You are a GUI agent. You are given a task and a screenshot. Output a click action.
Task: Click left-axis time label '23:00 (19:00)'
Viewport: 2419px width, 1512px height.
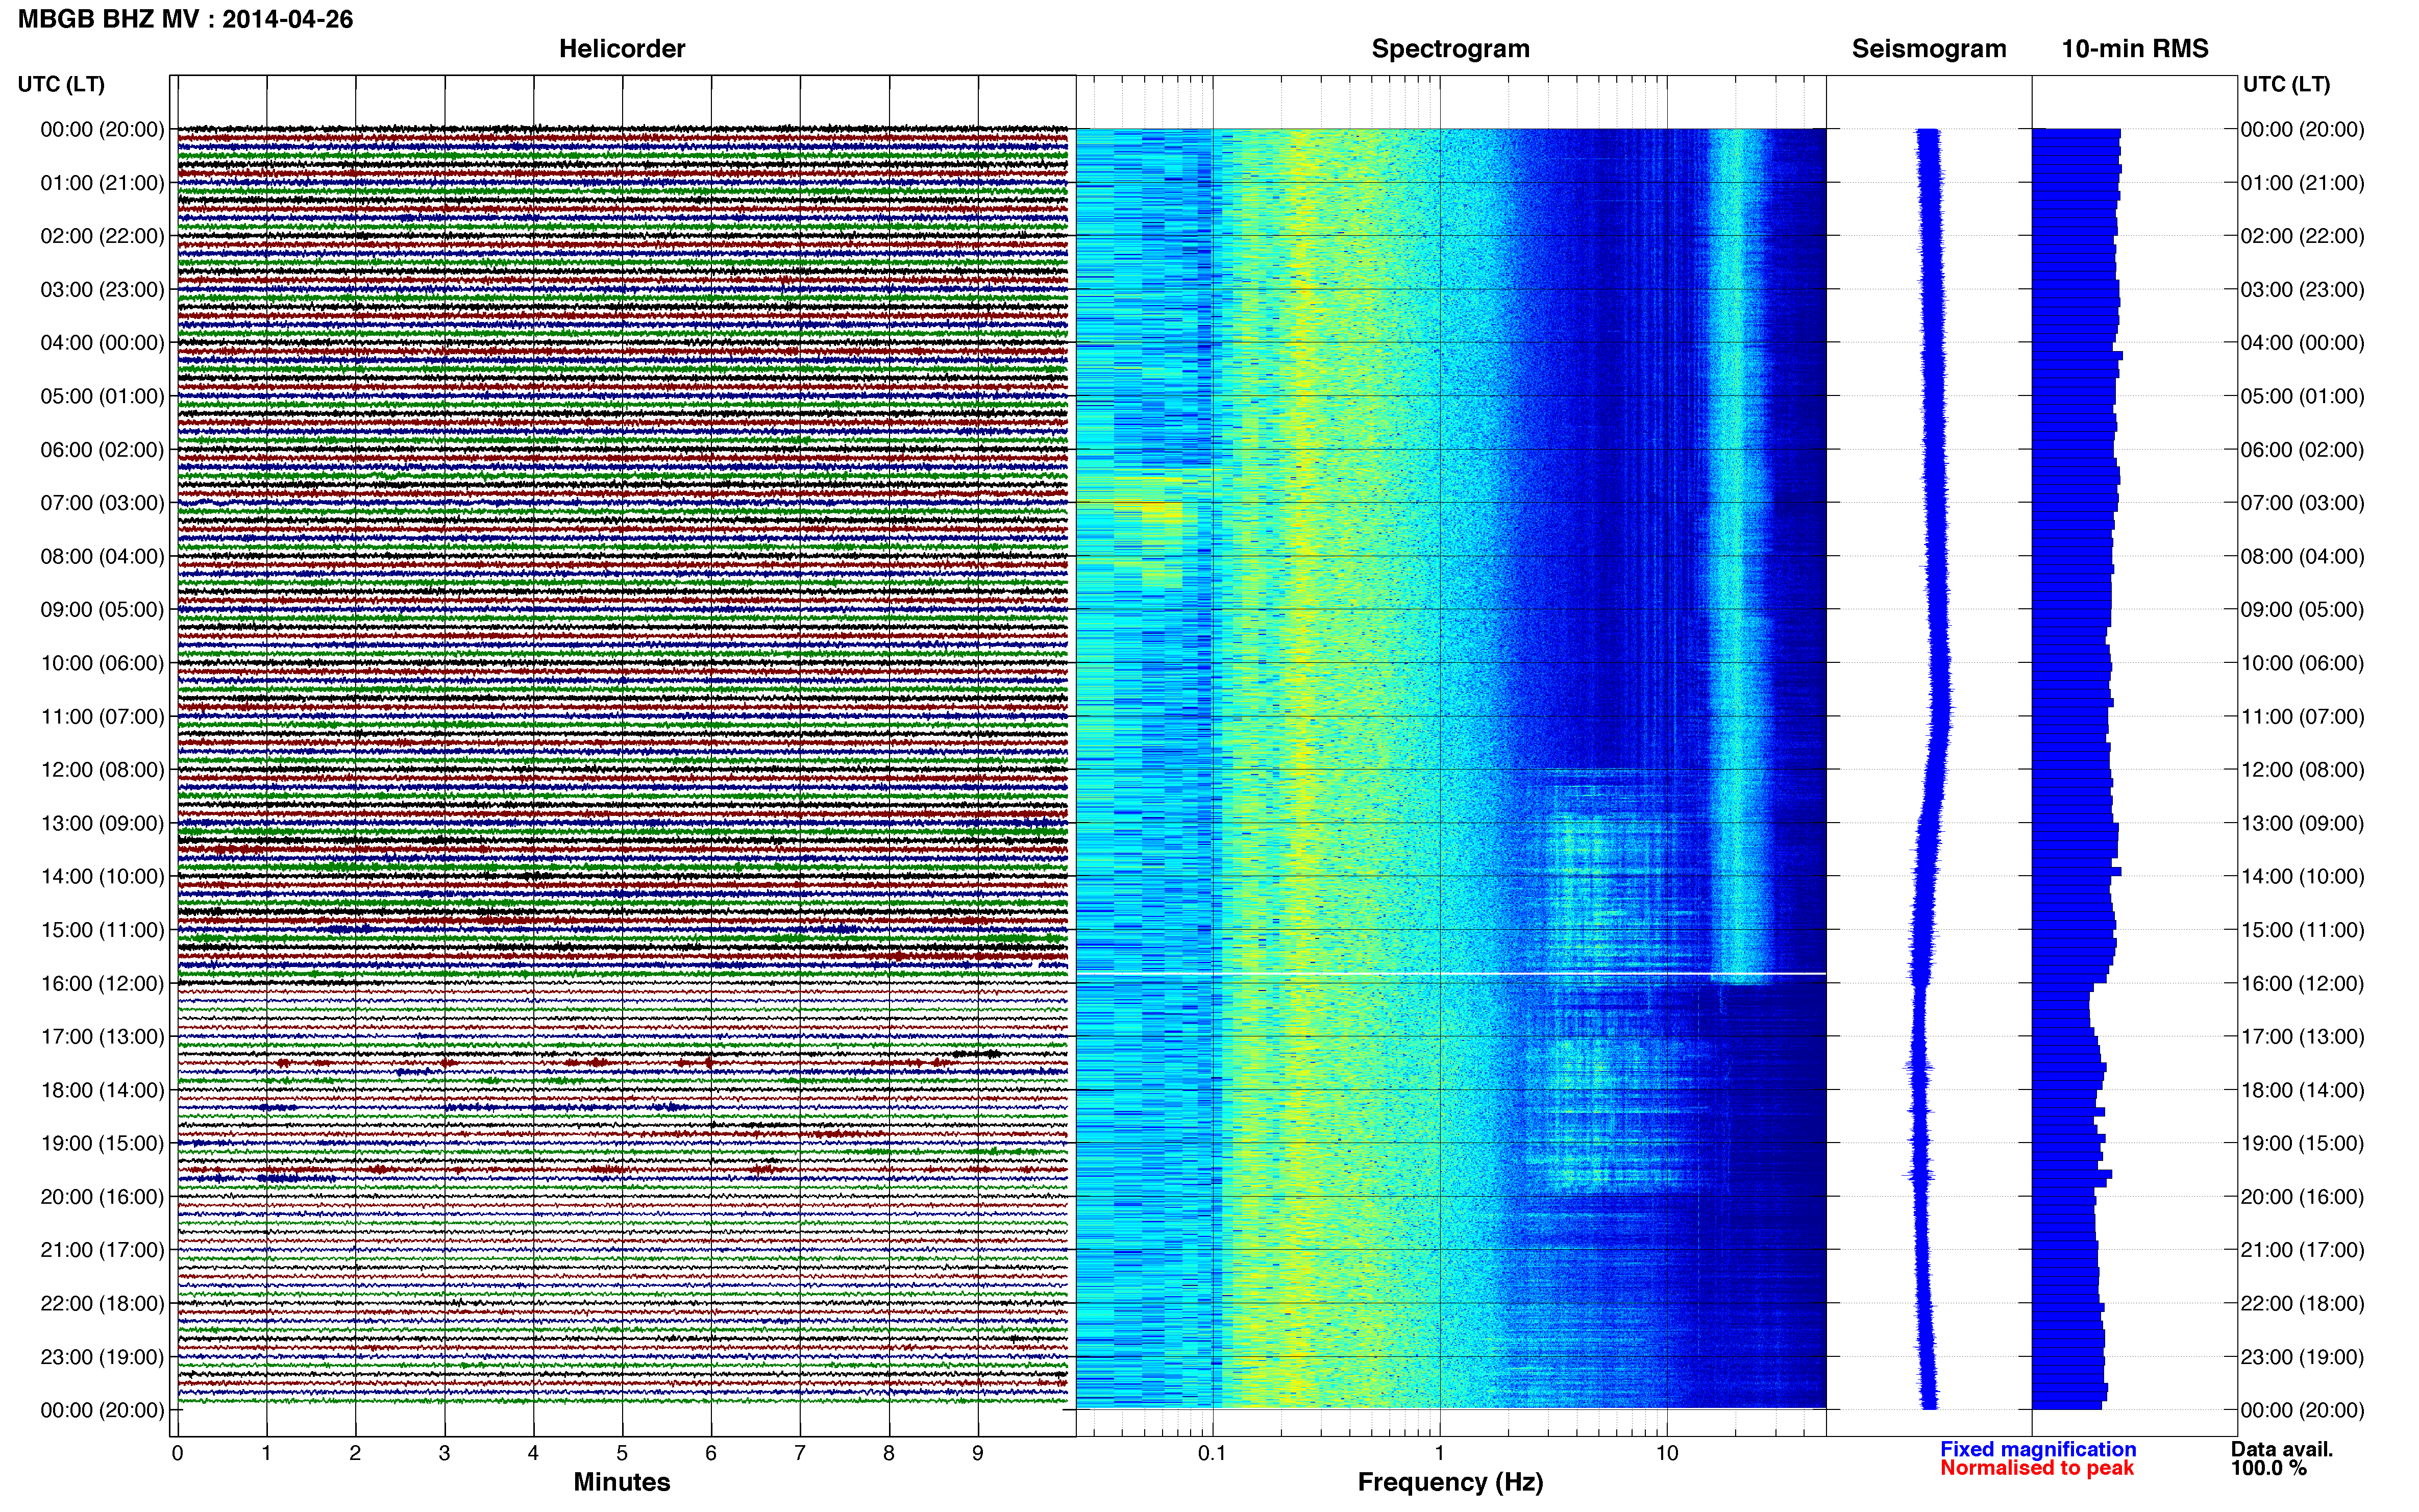(x=102, y=1357)
